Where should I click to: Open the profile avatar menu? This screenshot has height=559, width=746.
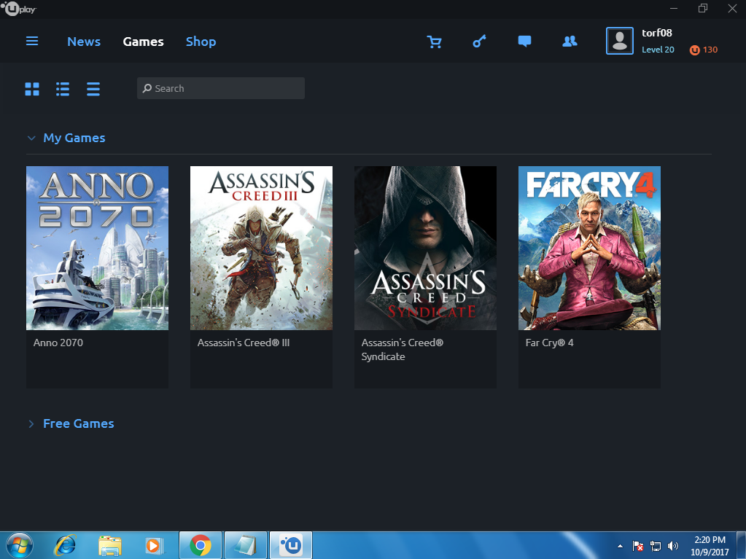point(620,41)
